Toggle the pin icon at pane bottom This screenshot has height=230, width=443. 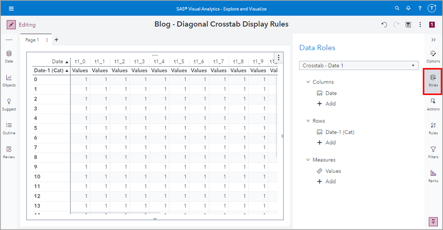[x=433, y=222]
